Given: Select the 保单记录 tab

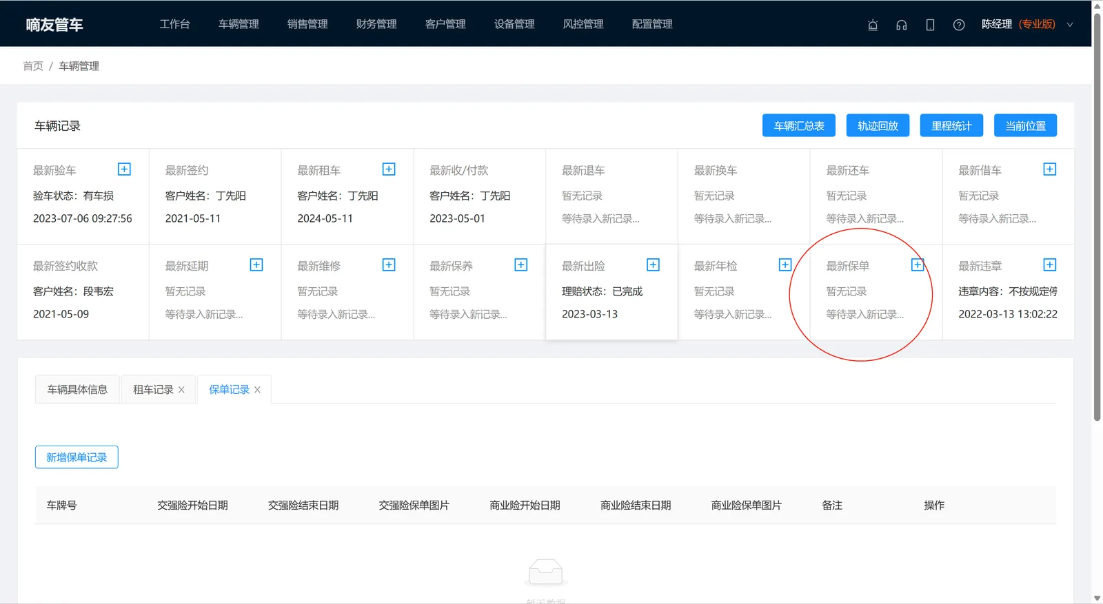Looking at the screenshot, I should pos(229,390).
